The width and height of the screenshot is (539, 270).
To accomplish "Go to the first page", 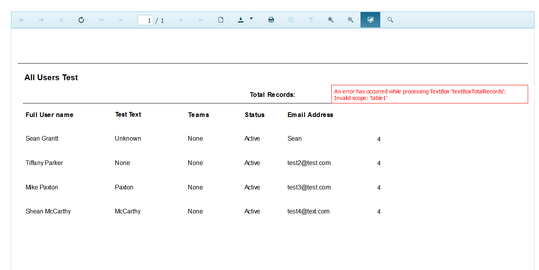I will [101, 20].
